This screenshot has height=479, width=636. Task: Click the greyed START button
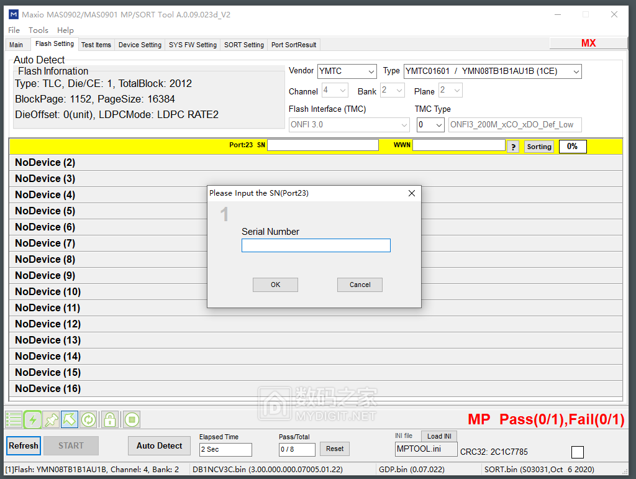(71, 445)
